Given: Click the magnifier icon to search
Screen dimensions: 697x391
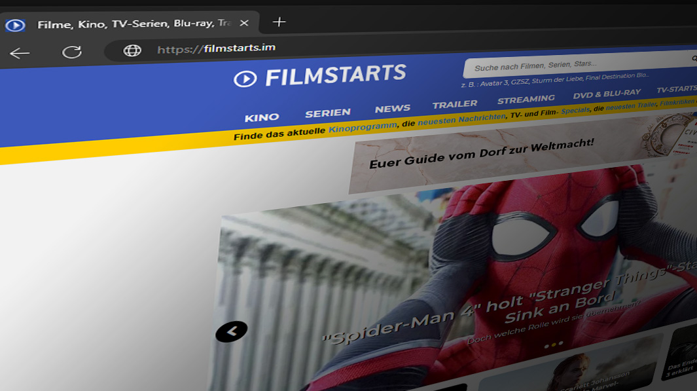Looking at the screenshot, I should 694,59.
